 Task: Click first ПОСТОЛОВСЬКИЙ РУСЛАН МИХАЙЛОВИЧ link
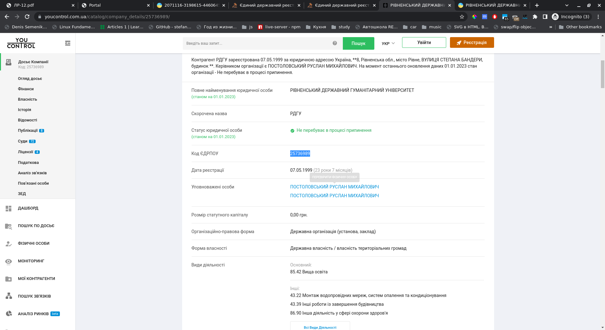click(x=334, y=187)
